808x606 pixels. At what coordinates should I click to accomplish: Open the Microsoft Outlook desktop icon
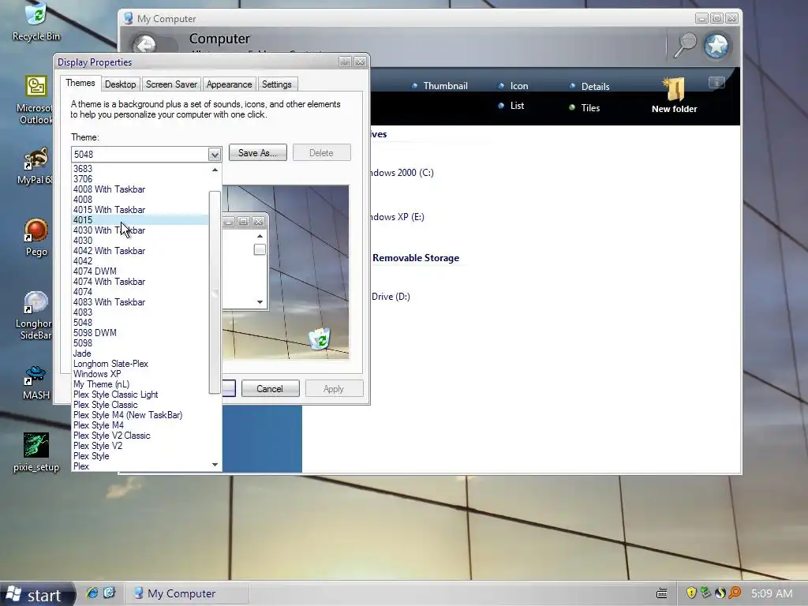[35, 99]
